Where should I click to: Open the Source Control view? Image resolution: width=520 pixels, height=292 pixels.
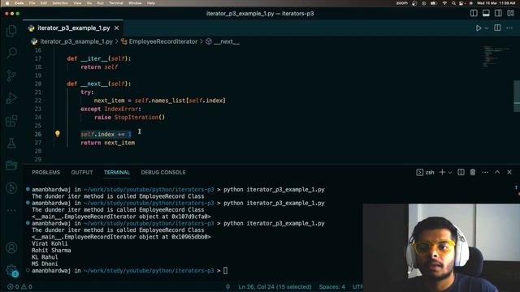(11, 75)
